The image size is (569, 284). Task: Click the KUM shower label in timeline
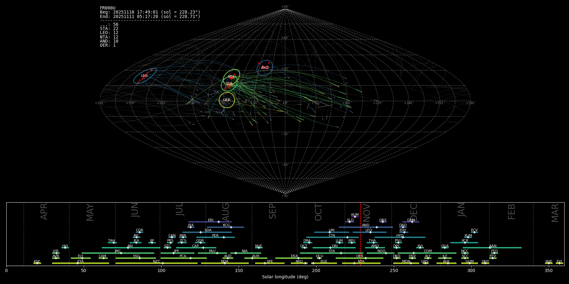[x=355, y=215]
